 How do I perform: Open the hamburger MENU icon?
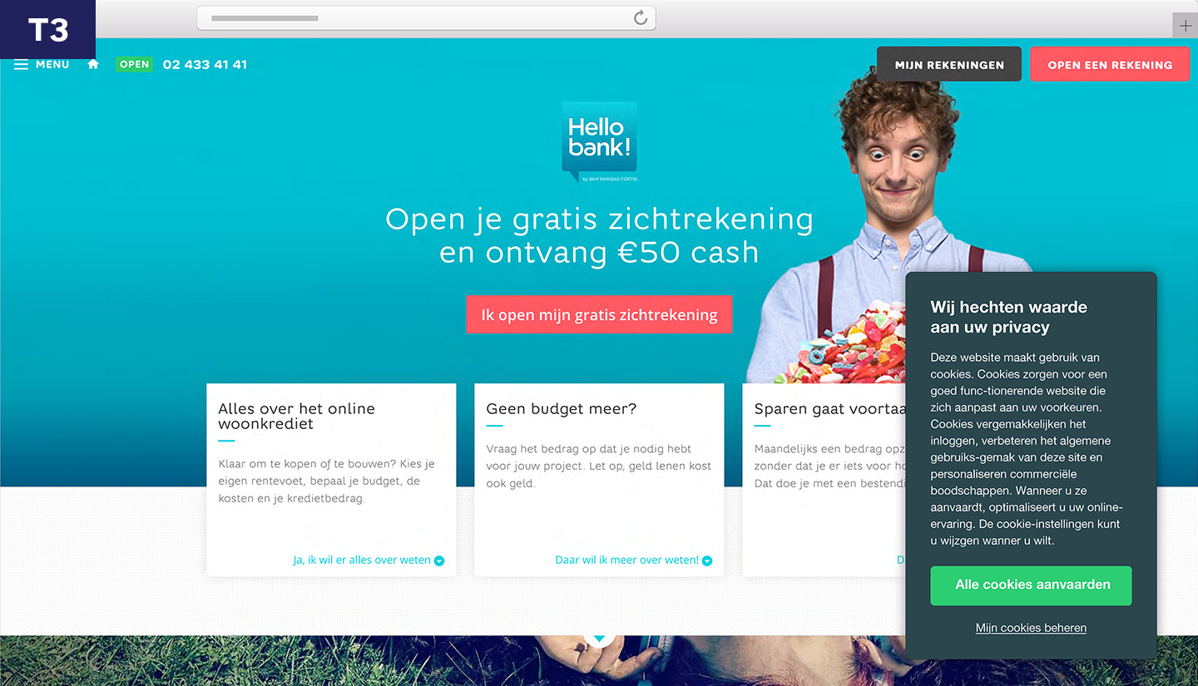(22, 65)
